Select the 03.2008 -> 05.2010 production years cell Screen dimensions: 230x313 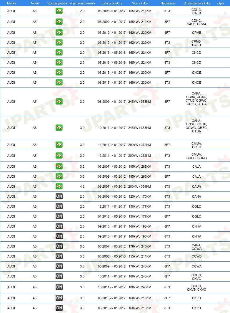pos(112,256)
